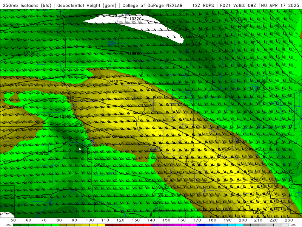The width and height of the screenshot is (302, 227).
Task: Click the color bar value 170
Action: [197, 220]
